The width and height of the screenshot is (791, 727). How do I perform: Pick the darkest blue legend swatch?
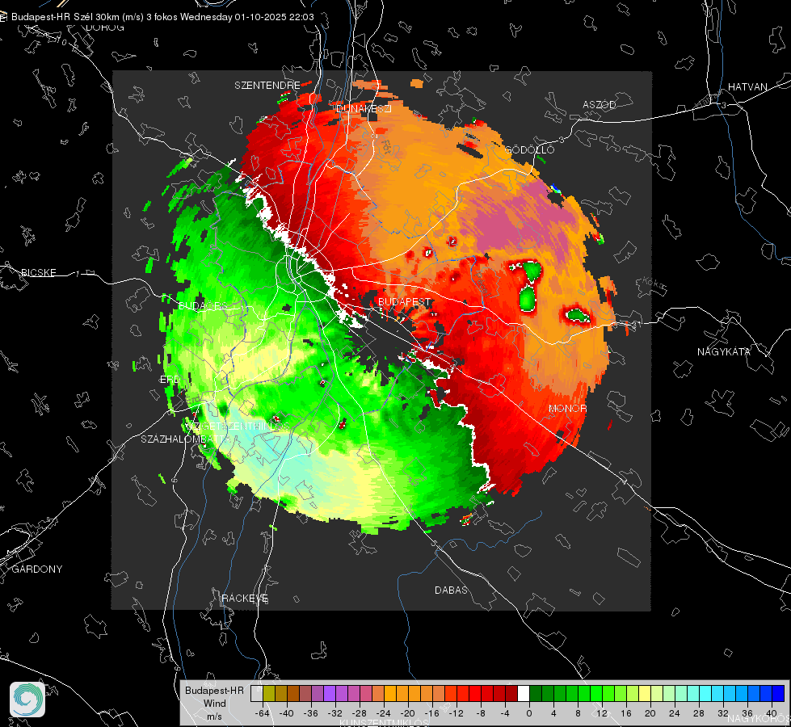pyautogui.click(x=778, y=694)
